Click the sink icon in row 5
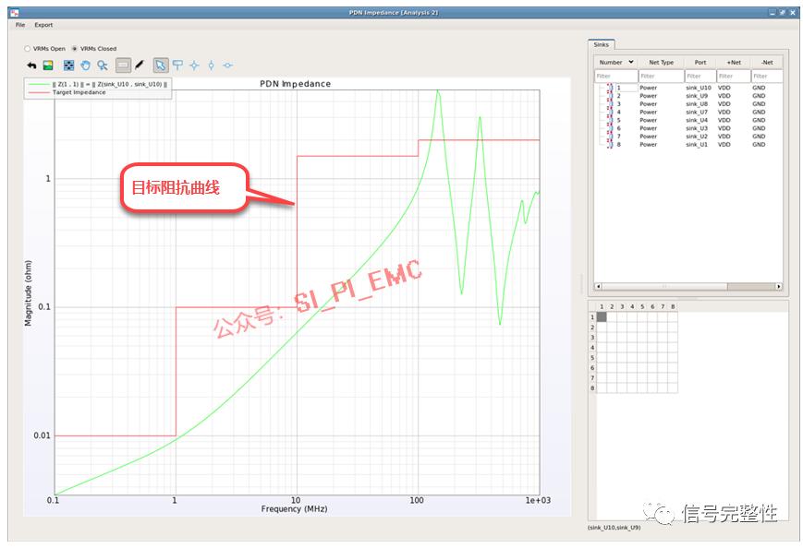803x548 pixels. click(610, 120)
